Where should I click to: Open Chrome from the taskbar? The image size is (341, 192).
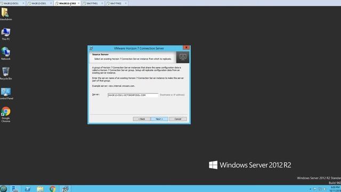[52, 189]
